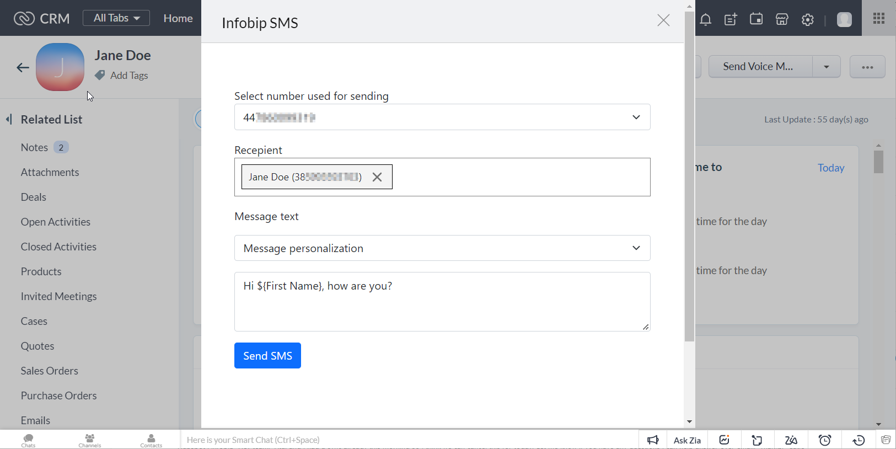Open Notes in Related List

click(34, 147)
